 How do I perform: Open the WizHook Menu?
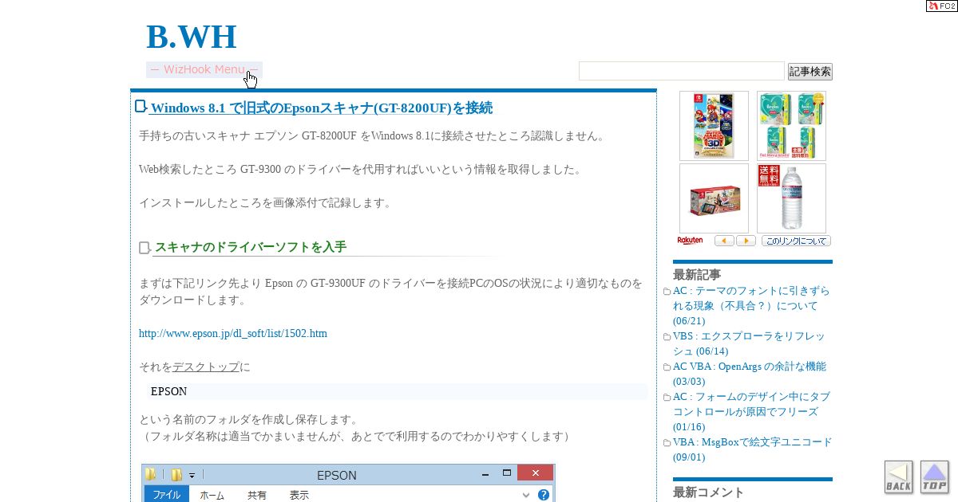204,70
